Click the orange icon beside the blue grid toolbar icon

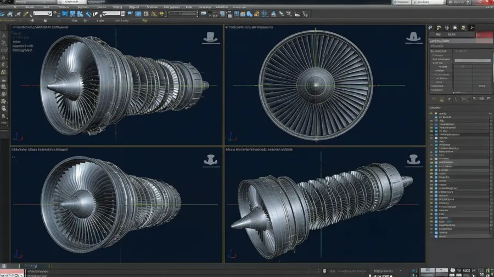pos(257,14)
